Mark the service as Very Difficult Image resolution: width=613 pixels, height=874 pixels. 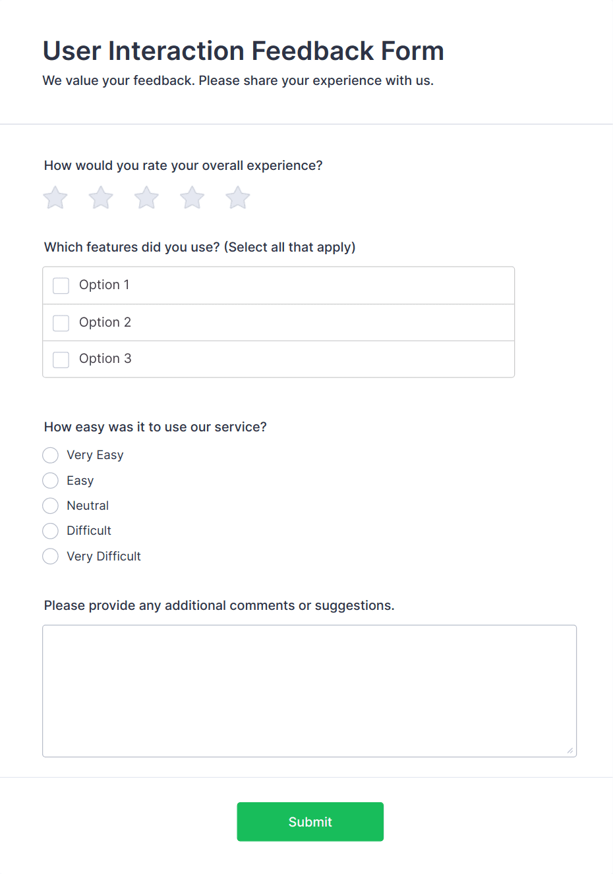tap(50, 556)
